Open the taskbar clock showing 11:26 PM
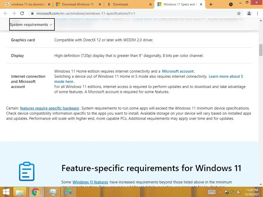 [252, 192]
